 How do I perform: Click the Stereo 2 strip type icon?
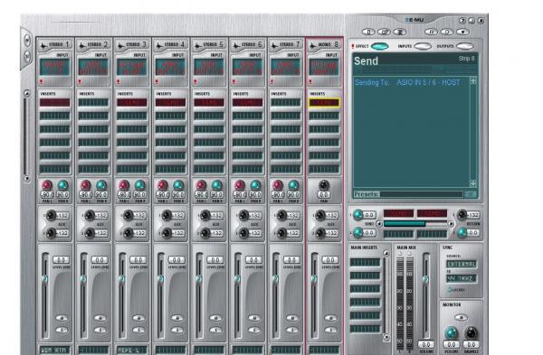point(82,45)
